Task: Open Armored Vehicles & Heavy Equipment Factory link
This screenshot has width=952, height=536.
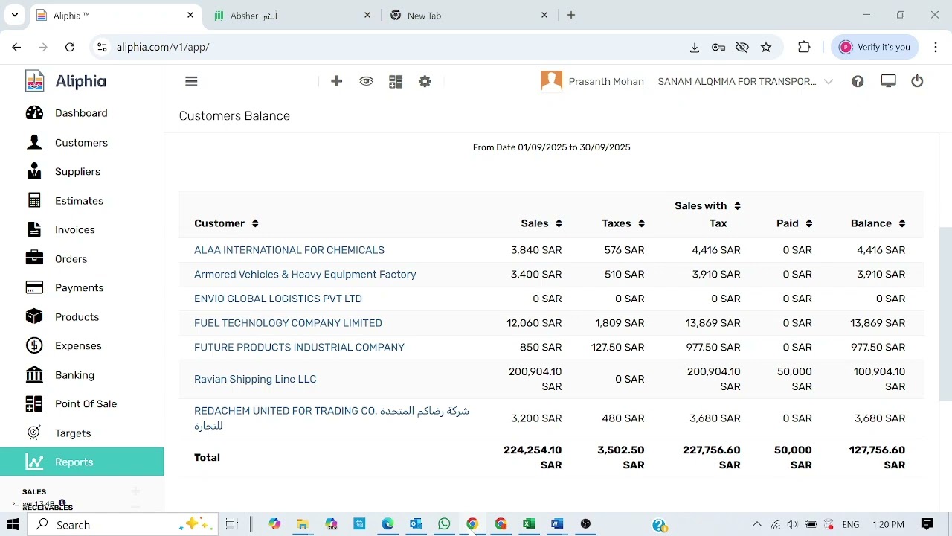Action: click(x=305, y=275)
